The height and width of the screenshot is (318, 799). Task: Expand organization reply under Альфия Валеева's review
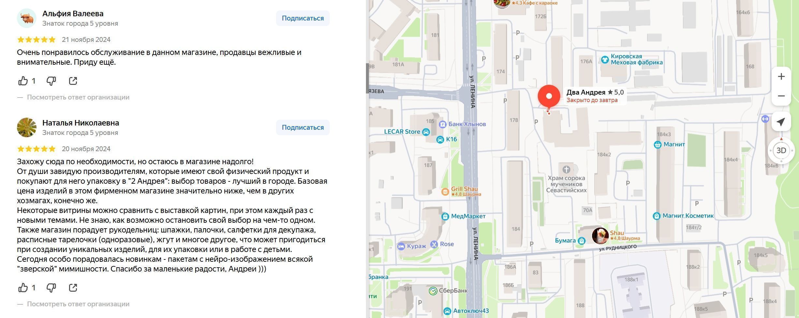click(78, 97)
